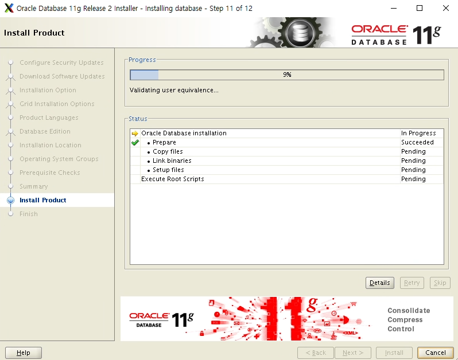Viewport: 458px width, 360px height.
Task: Select Operating System Groups step
Action: click(x=59, y=159)
